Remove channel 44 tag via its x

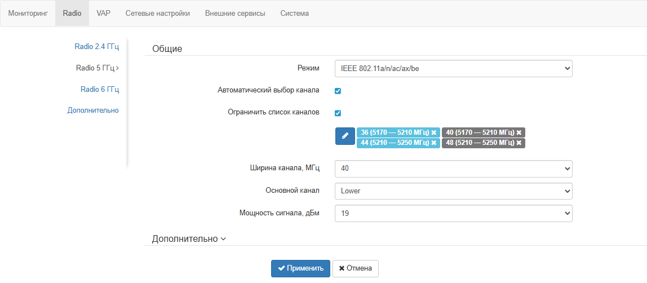[x=434, y=143]
